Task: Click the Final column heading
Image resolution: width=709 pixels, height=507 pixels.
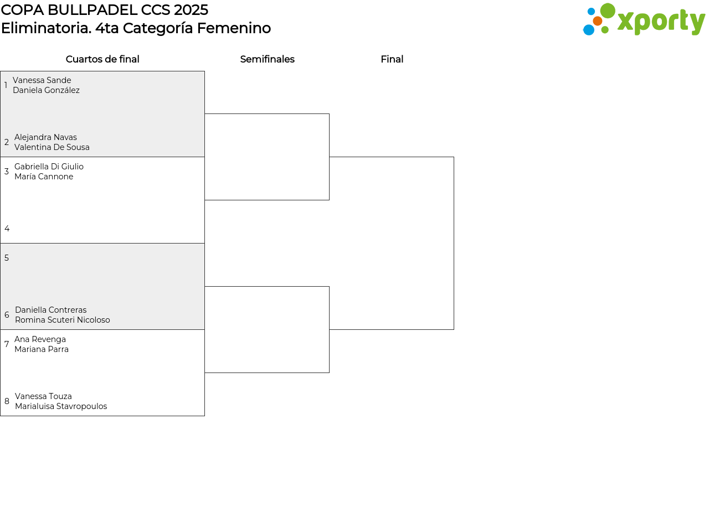Action: [x=392, y=60]
